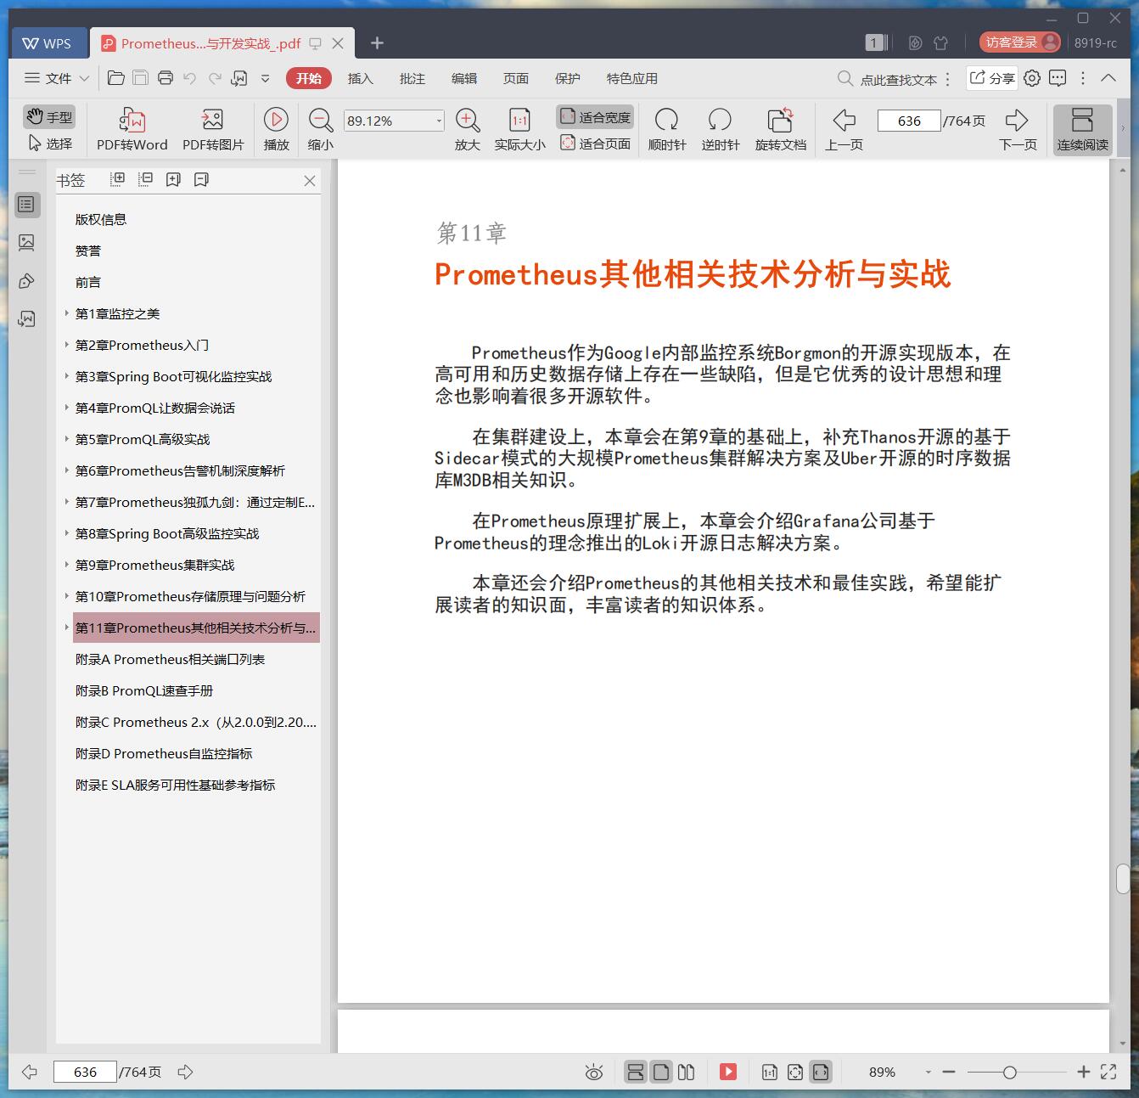Expand 第1章监控之美 bookmark
Viewport: 1139px width, 1098px height.
click(66, 313)
